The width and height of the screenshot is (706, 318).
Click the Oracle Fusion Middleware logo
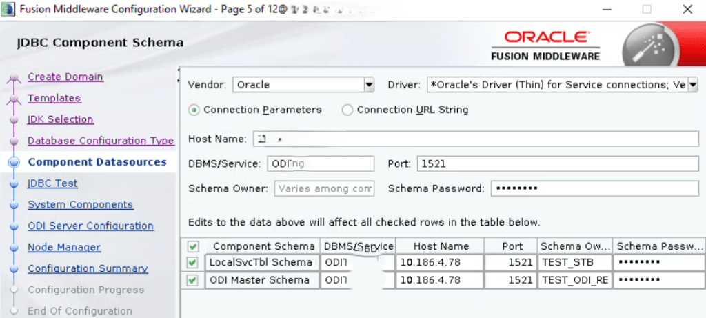pos(545,45)
